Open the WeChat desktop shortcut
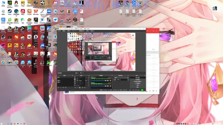 coord(23,20)
